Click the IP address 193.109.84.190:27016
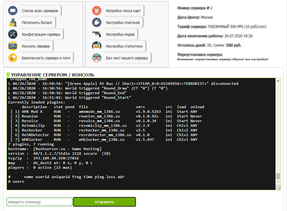Screen dimensions: 287x211 point(56,158)
